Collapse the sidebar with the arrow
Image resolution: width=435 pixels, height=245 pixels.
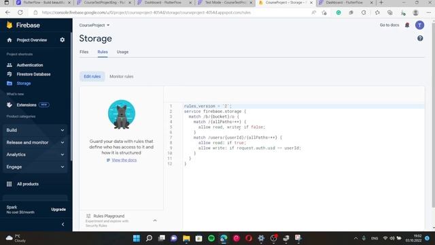point(63,224)
